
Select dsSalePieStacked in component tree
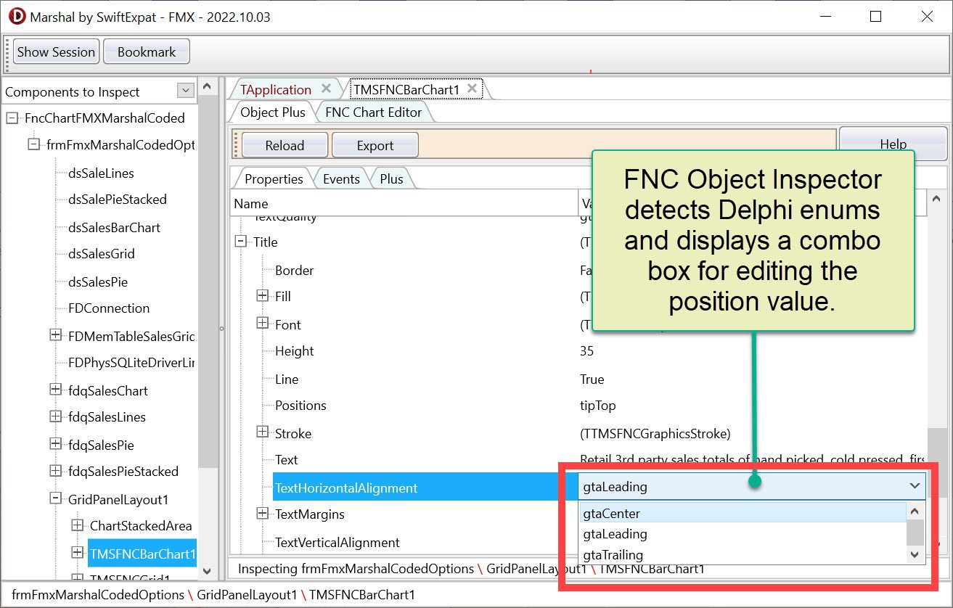click(x=117, y=200)
